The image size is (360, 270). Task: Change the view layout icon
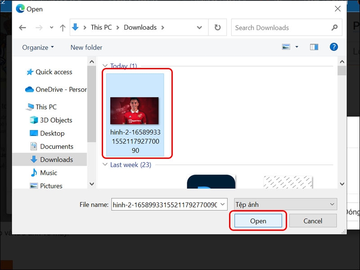coord(286,47)
